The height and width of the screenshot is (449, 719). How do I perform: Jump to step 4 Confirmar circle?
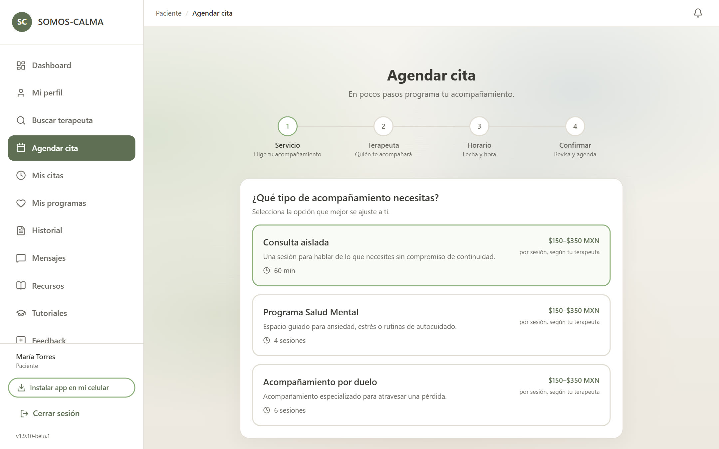pyautogui.click(x=575, y=126)
